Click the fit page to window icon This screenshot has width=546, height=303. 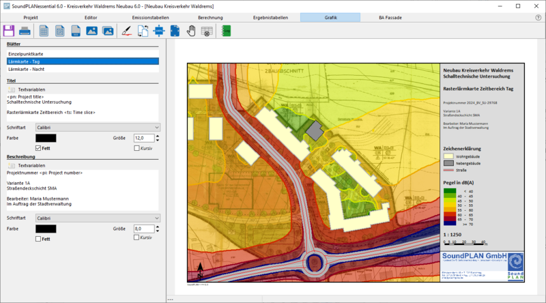(175, 31)
